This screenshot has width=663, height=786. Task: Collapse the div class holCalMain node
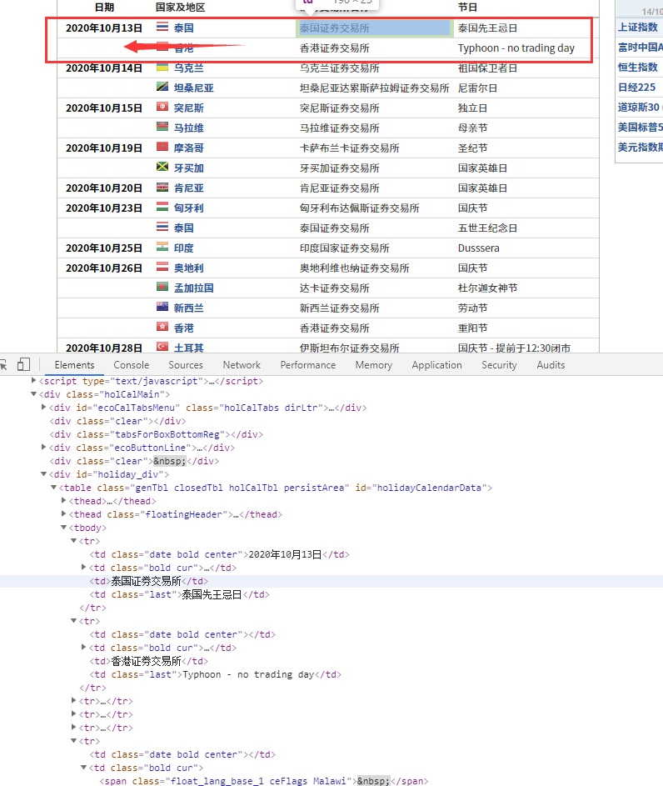point(33,394)
